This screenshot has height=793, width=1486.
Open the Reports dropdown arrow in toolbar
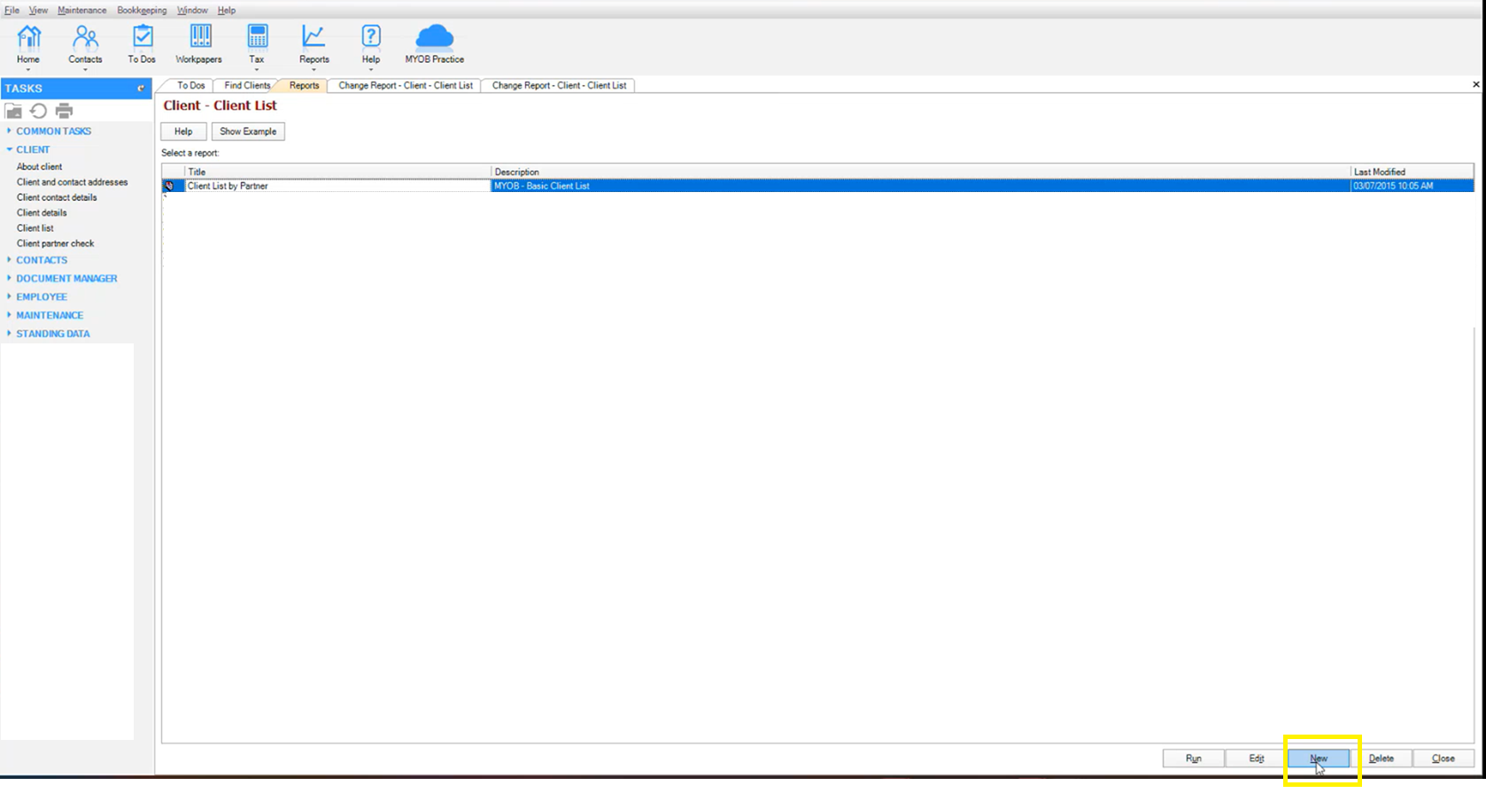click(313, 69)
